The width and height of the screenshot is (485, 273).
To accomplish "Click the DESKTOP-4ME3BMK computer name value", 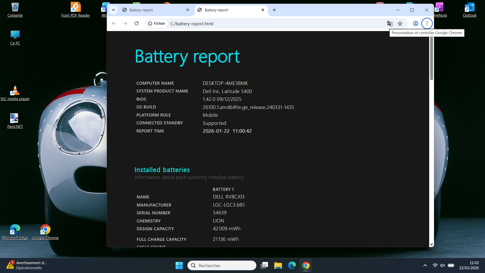I will point(225,83).
